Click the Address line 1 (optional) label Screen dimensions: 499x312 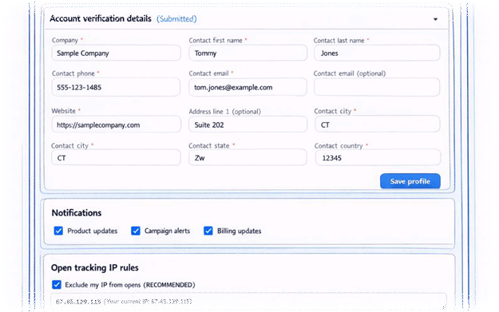[224, 112]
